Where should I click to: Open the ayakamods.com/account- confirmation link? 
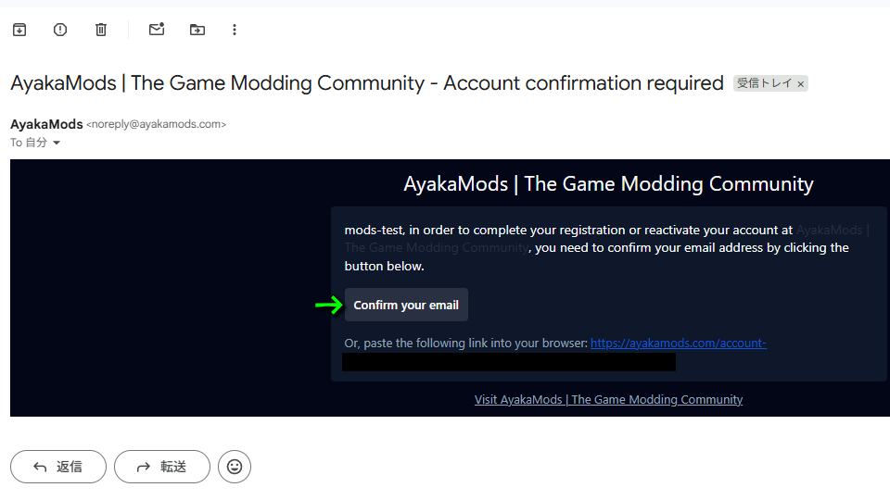point(678,344)
